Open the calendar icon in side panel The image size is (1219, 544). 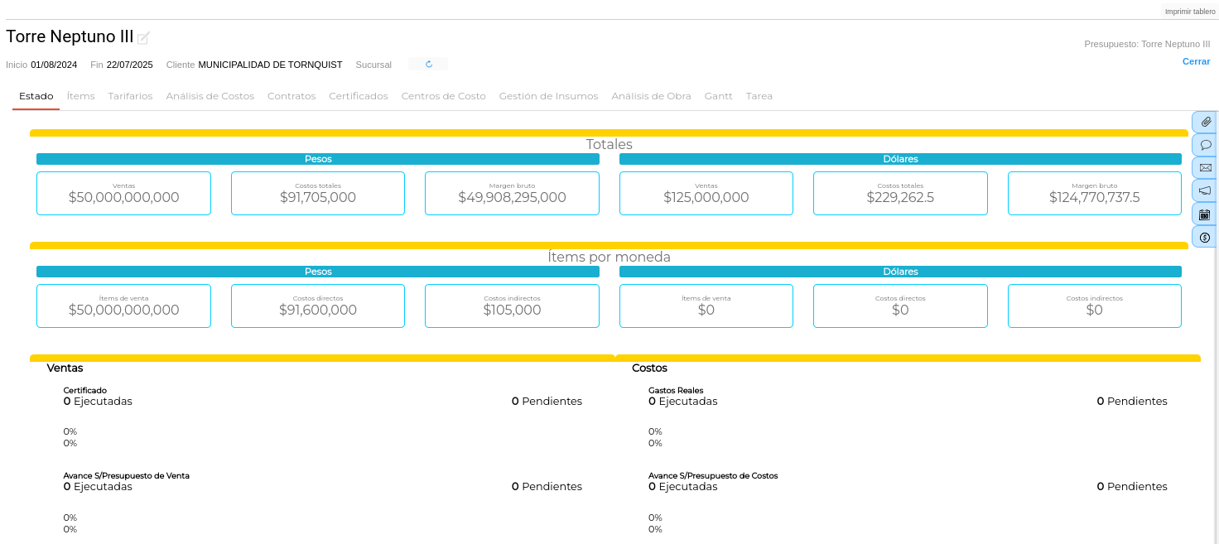tap(1205, 214)
